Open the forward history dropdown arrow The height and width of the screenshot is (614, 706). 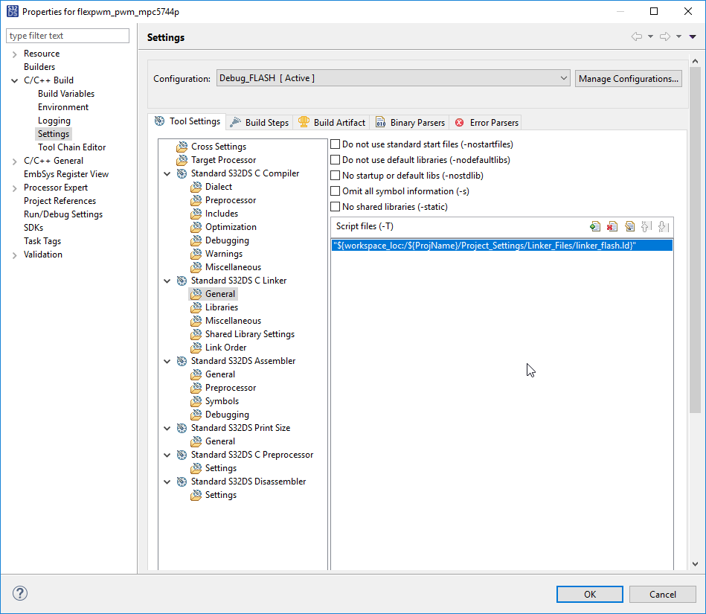point(678,36)
